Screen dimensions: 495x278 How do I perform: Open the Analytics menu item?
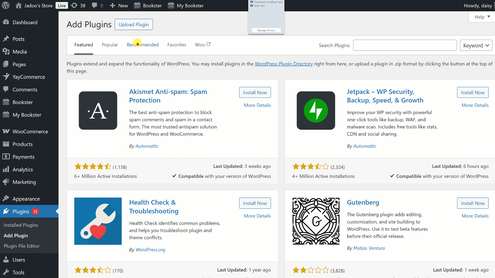click(x=23, y=170)
